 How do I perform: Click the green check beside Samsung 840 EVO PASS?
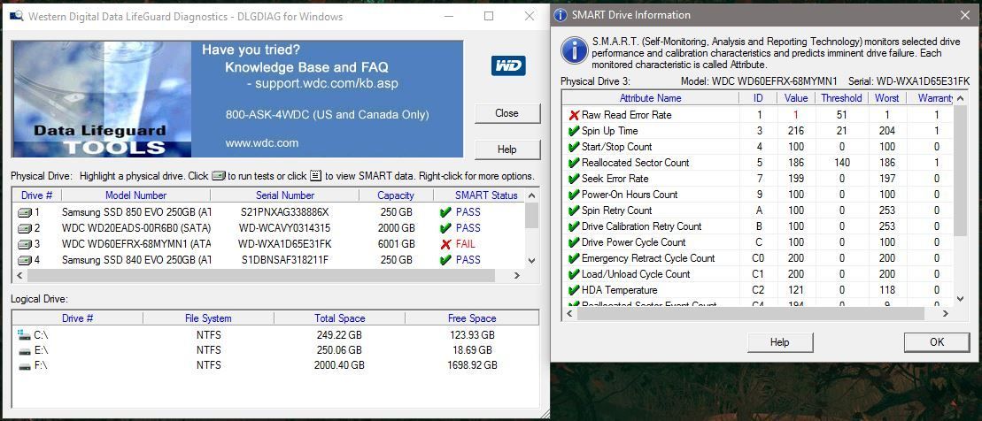click(x=446, y=260)
